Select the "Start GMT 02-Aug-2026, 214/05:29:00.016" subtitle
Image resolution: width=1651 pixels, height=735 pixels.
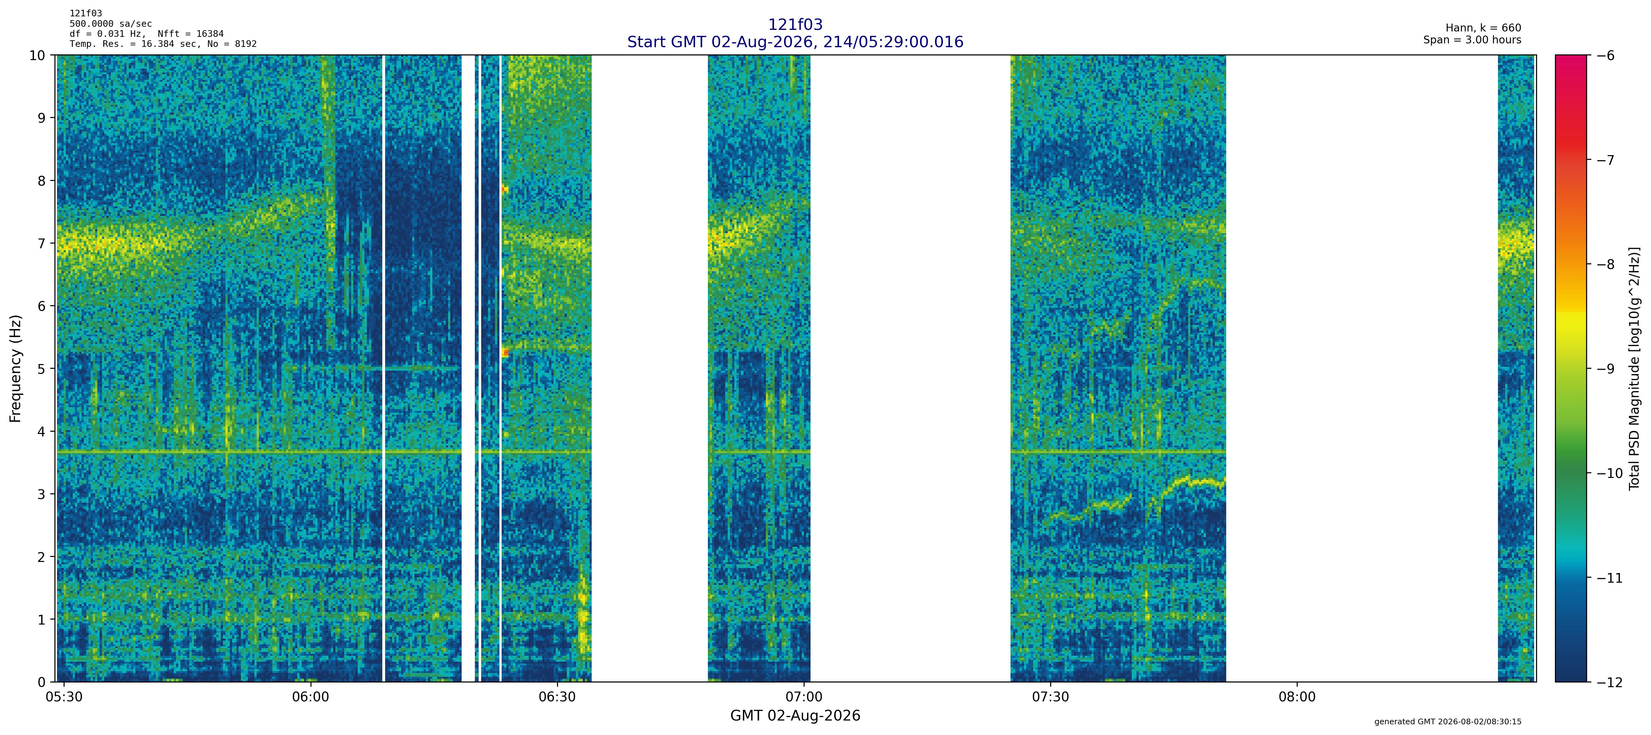(795, 42)
